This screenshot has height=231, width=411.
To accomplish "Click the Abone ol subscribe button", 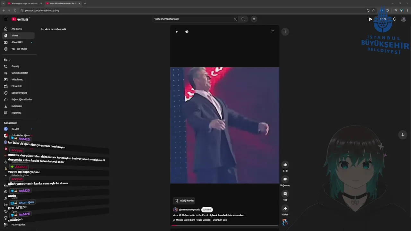I will 207,210.
